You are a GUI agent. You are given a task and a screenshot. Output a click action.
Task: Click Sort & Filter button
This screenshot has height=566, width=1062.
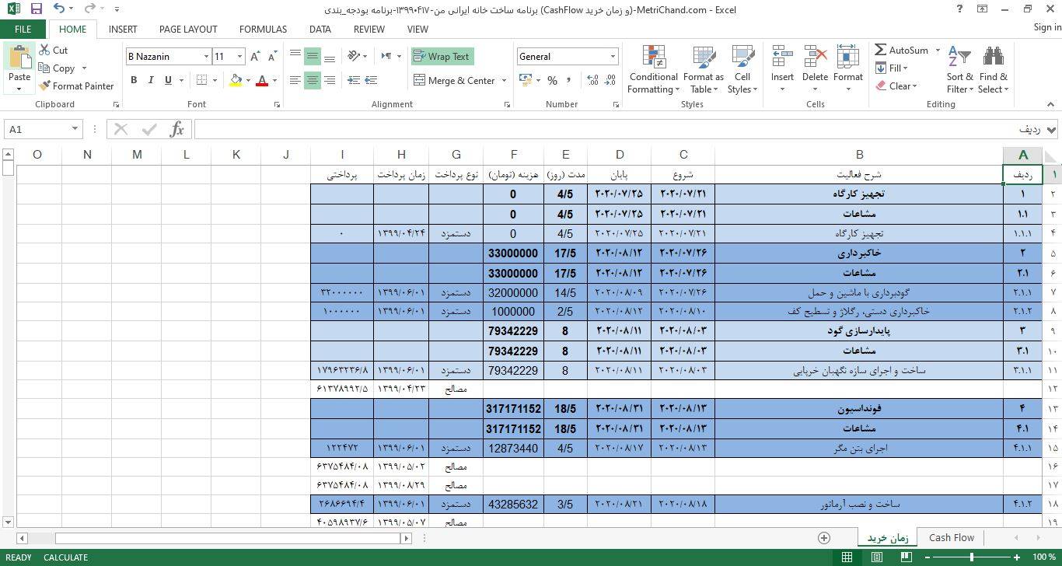click(959, 69)
